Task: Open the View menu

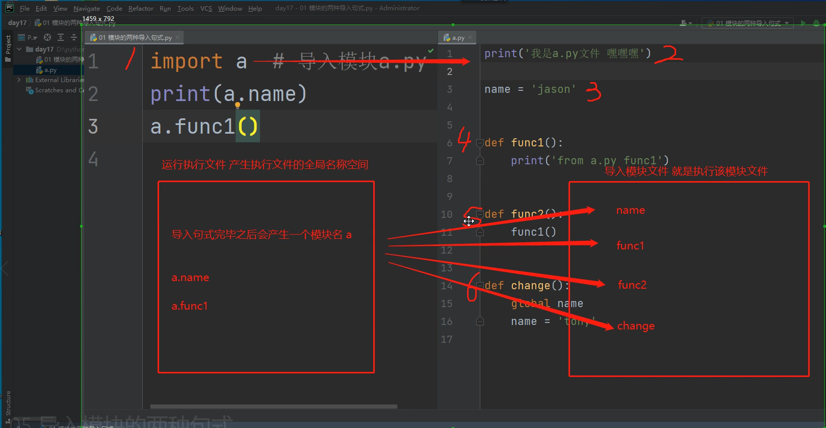Action: pos(60,8)
